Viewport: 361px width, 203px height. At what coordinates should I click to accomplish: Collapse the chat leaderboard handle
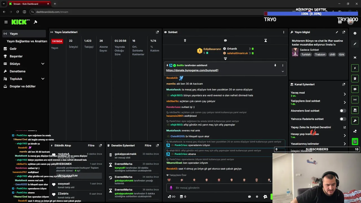click(225, 59)
